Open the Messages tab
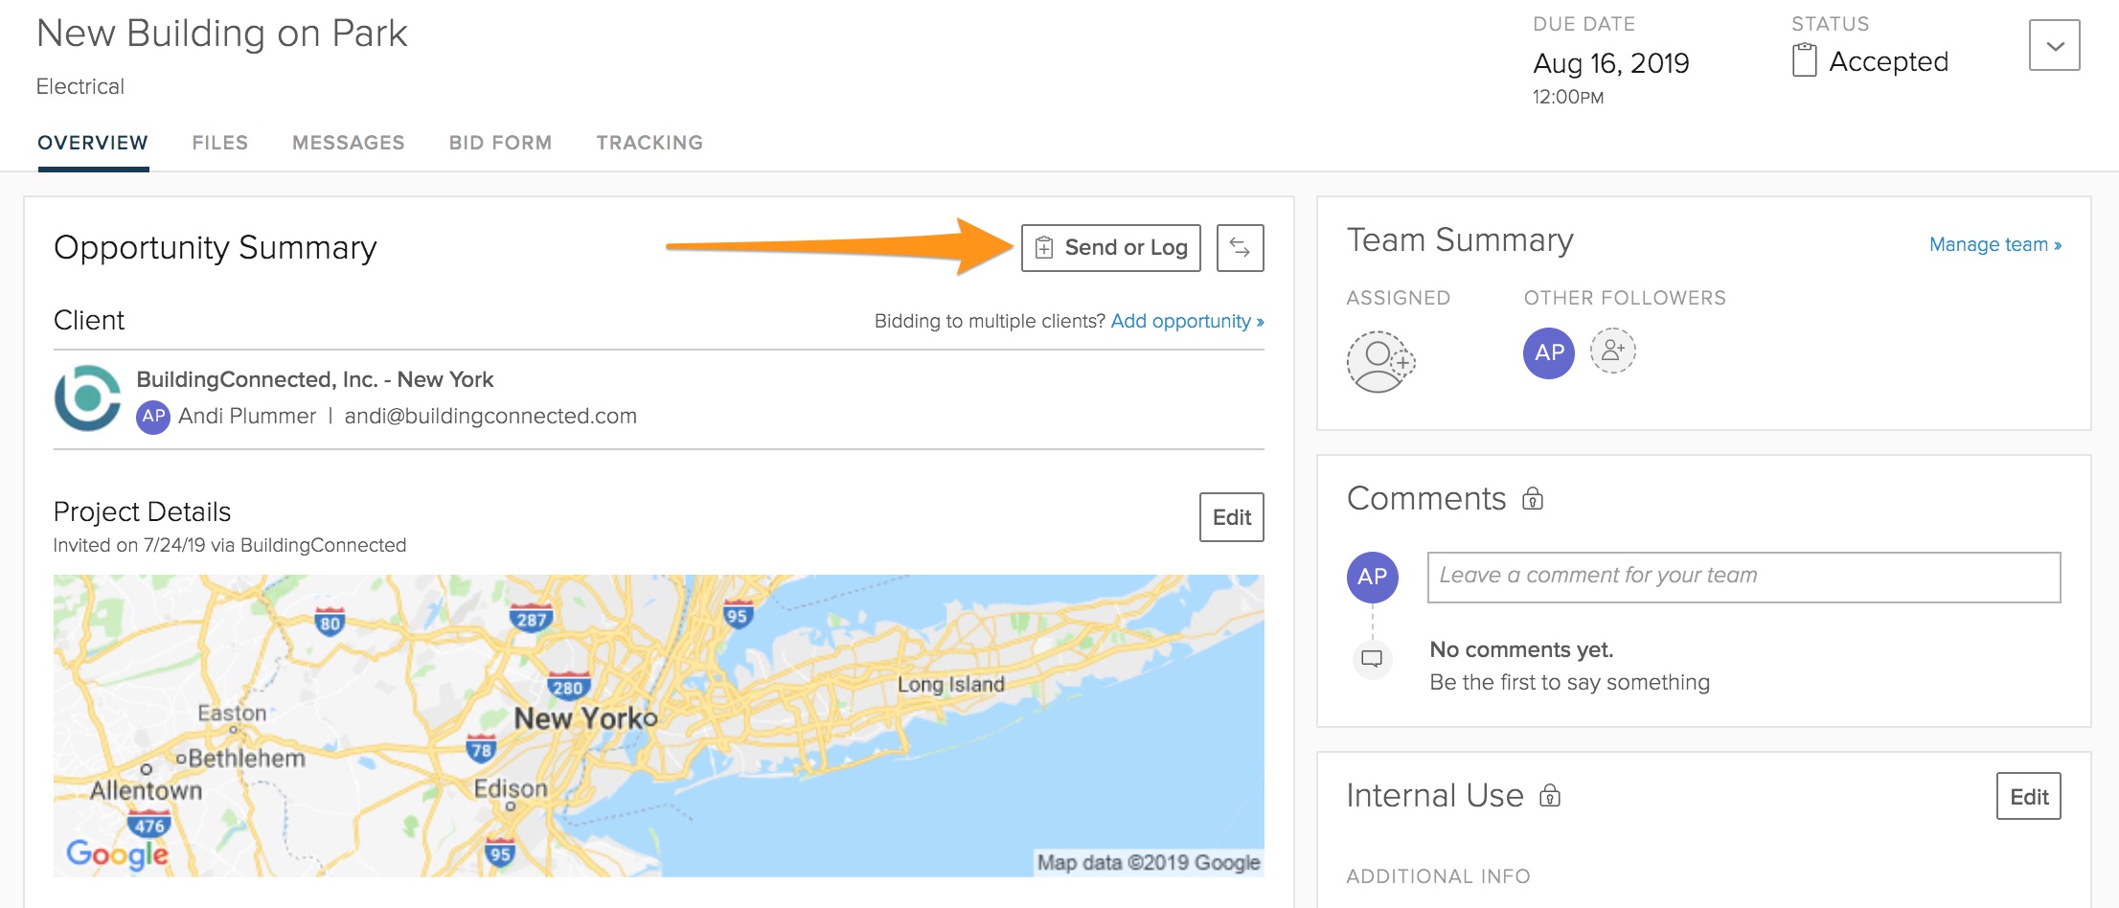This screenshot has height=908, width=2119. [x=348, y=143]
